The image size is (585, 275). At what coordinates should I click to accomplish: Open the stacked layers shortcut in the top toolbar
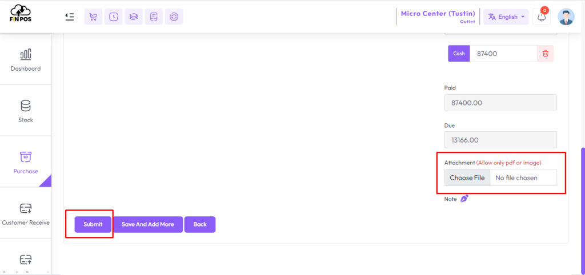(134, 17)
